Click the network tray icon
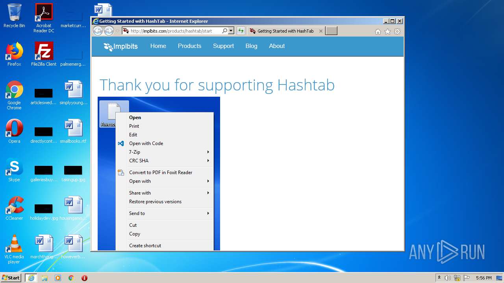The width and height of the screenshot is (504, 283). (x=457, y=278)
